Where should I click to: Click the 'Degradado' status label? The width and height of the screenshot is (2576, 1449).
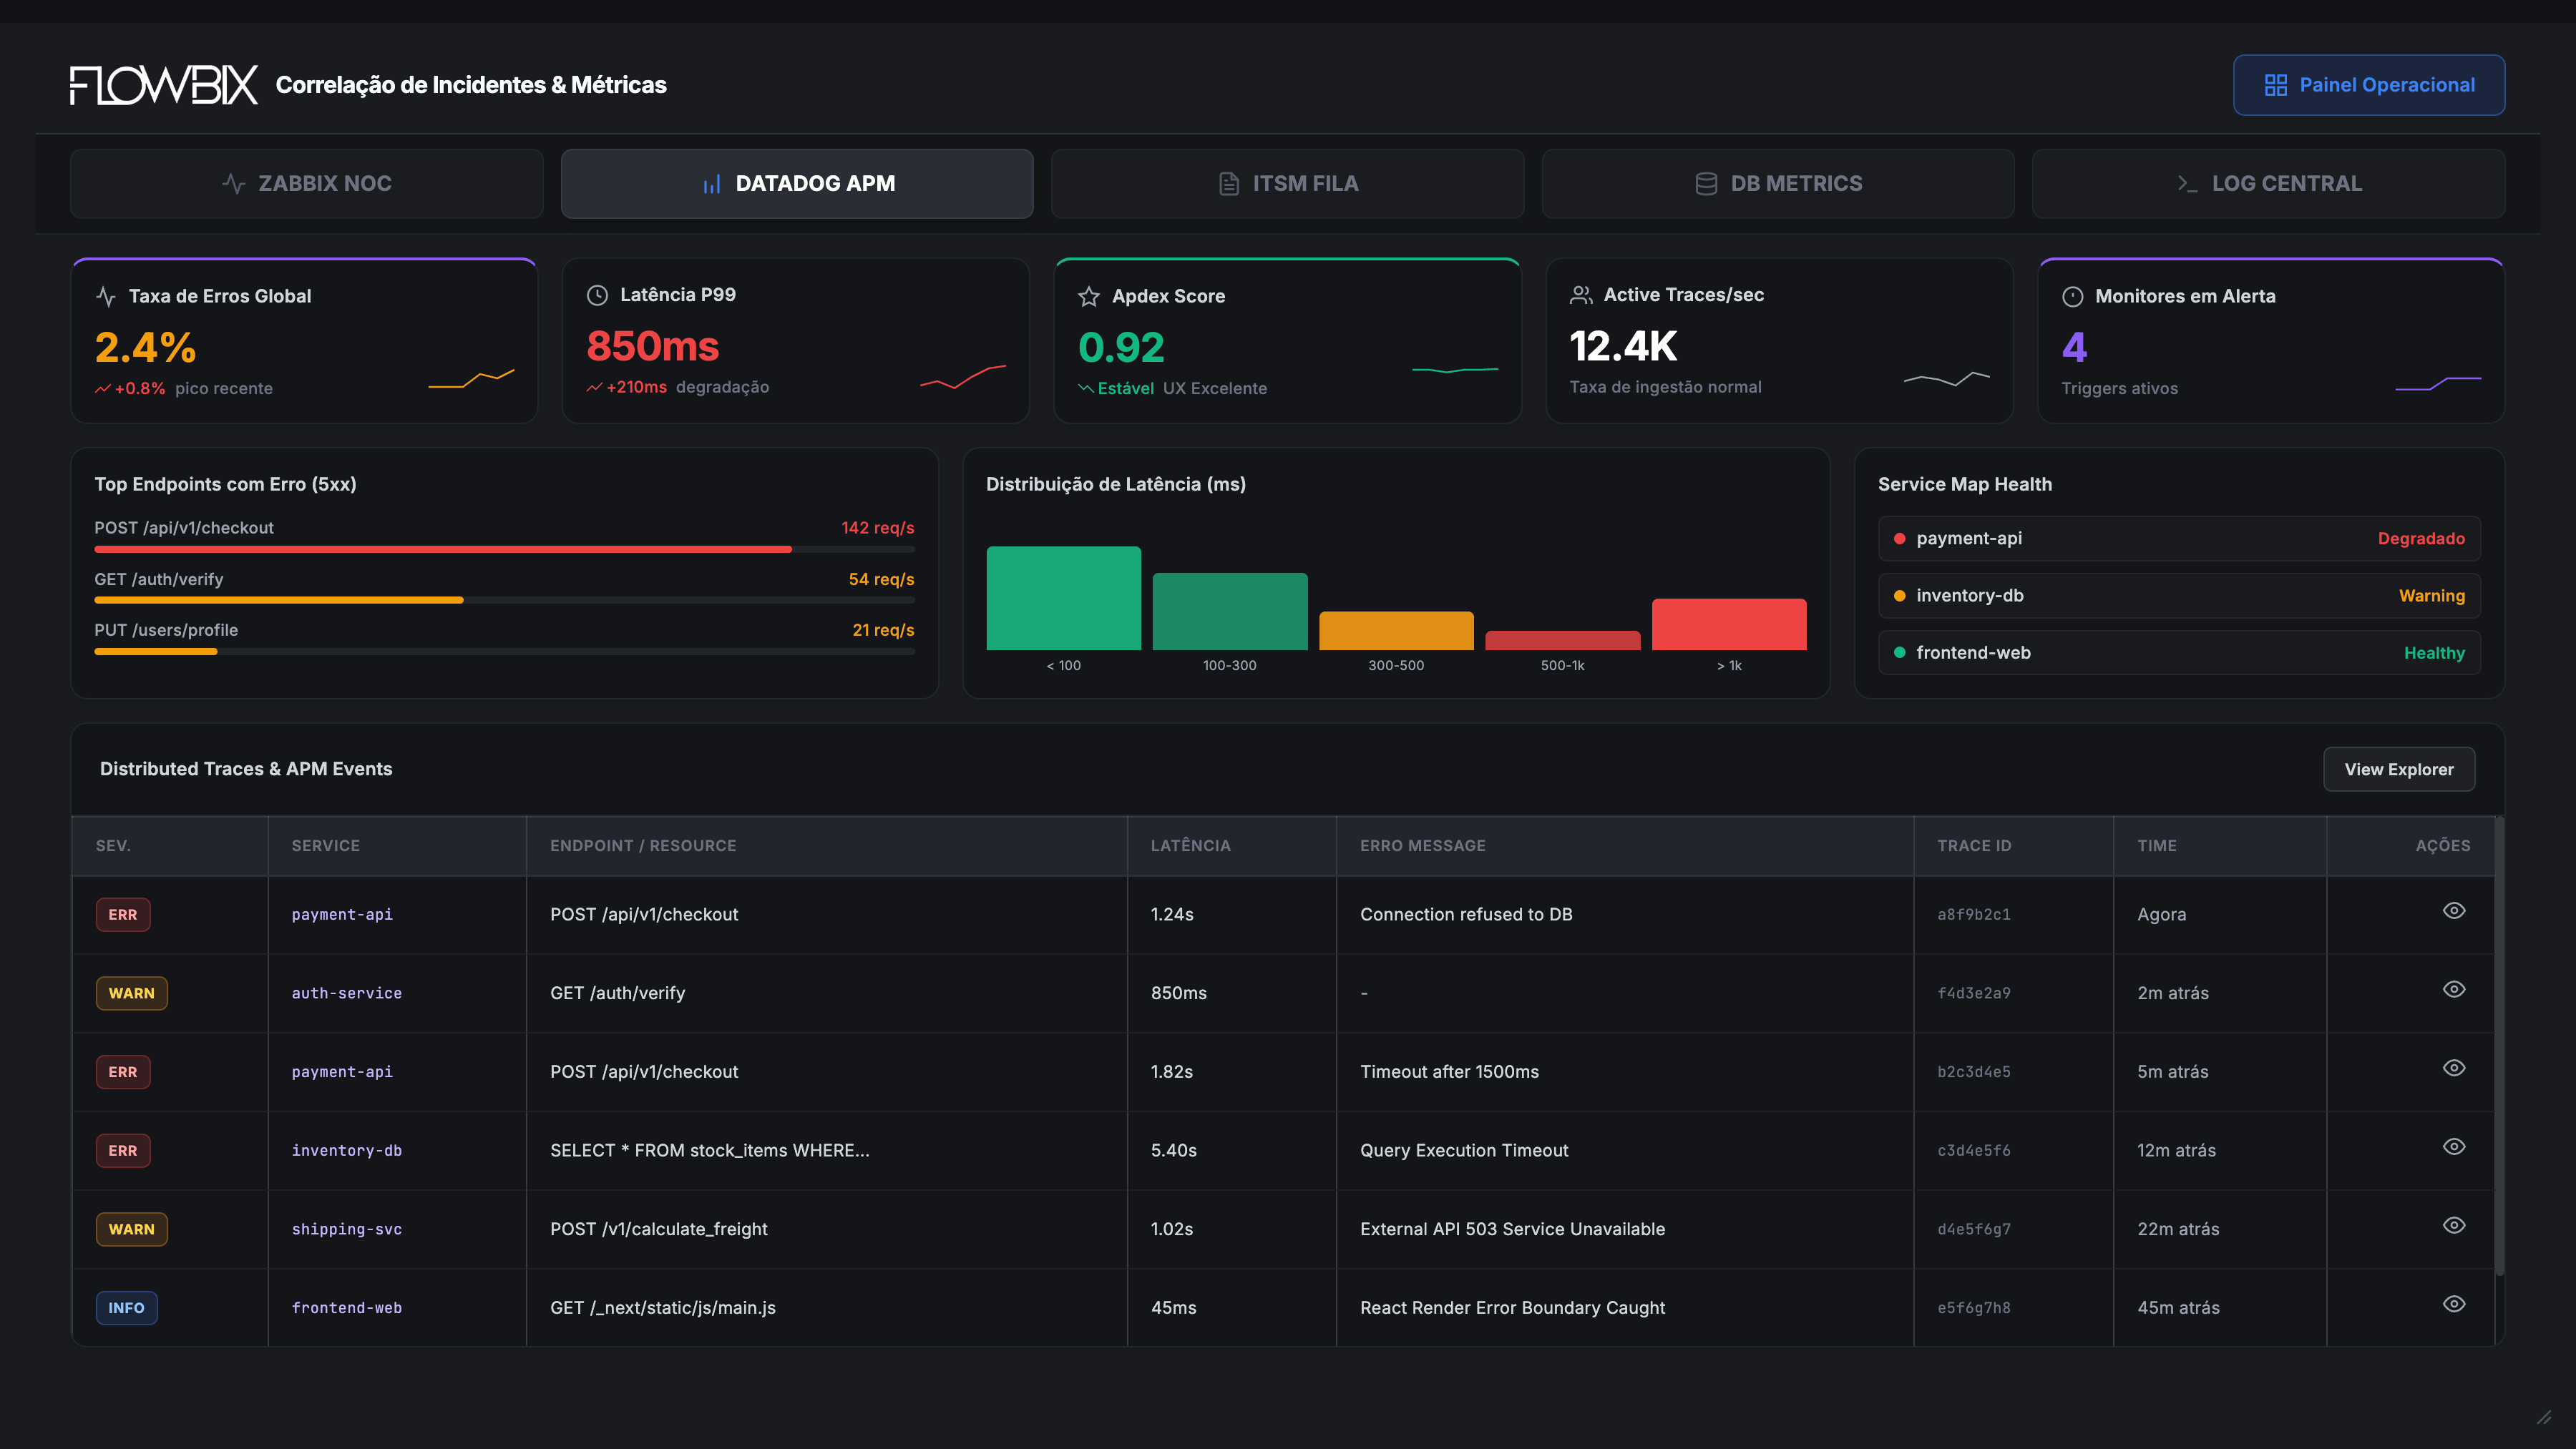click(2421, 539)
